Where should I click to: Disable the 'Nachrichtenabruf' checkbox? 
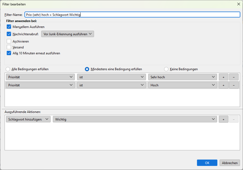9,34
